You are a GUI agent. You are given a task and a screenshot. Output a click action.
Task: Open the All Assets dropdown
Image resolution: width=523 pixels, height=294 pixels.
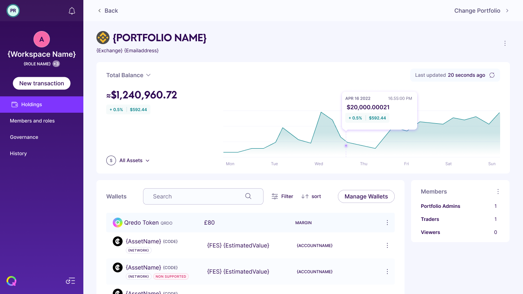(x=128, y=160)
